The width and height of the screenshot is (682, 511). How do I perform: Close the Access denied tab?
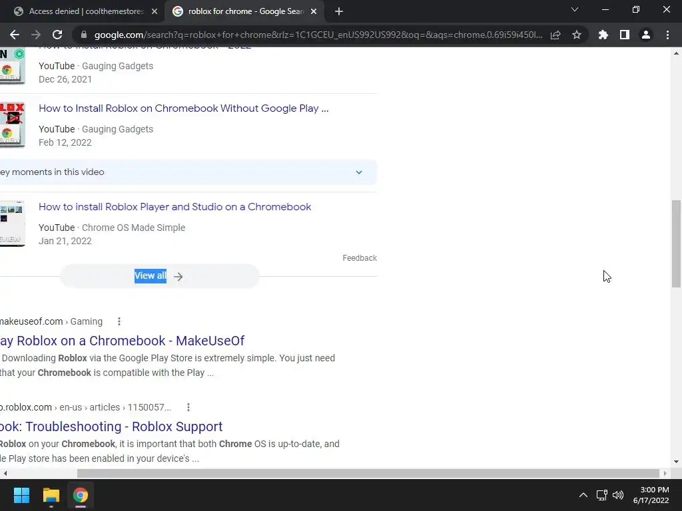coord(155,11)
